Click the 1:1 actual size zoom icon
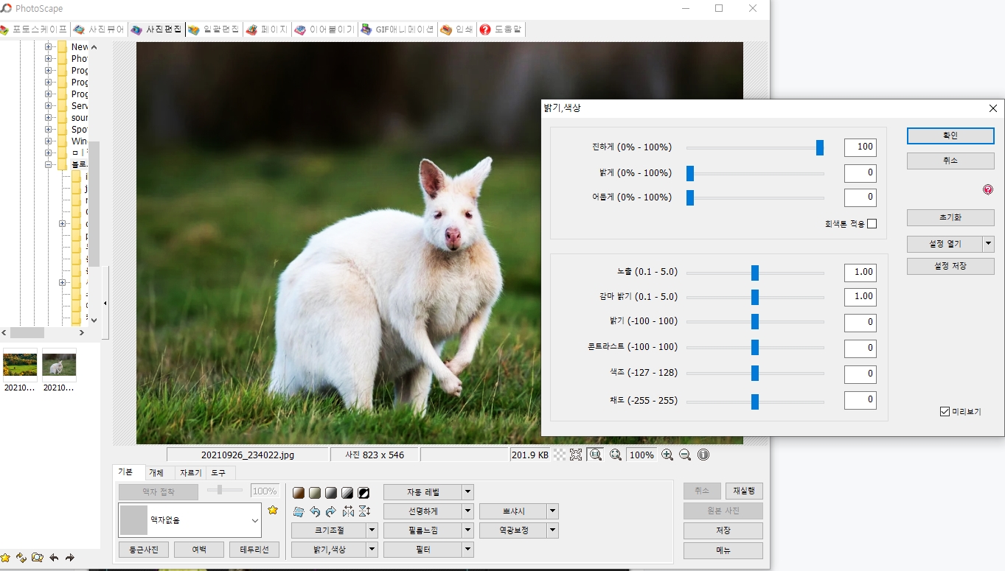 (595, 455)
